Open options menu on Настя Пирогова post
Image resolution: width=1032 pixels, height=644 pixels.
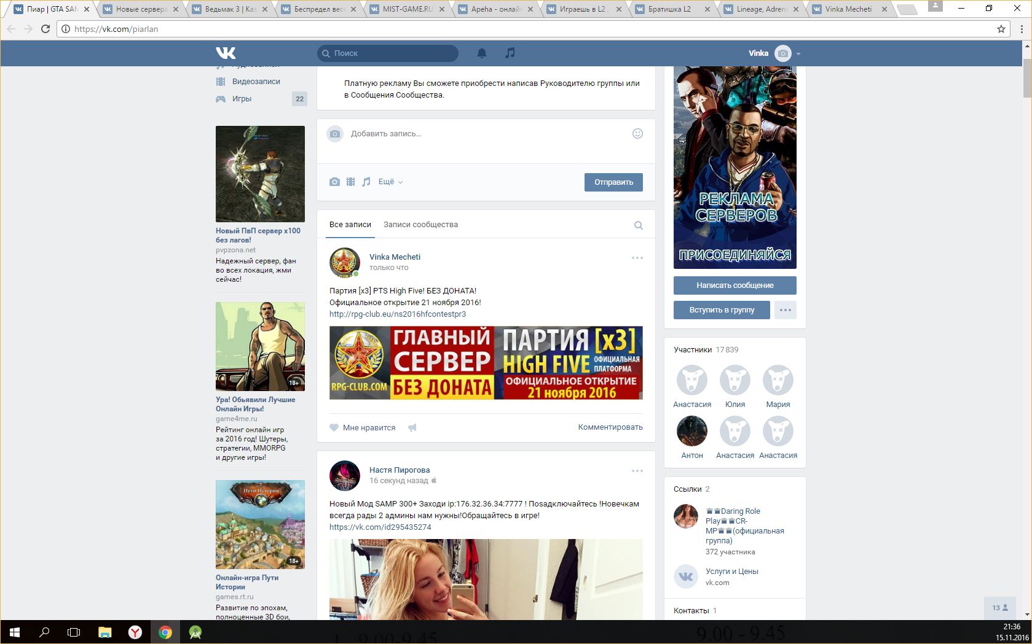click(637, 471)
